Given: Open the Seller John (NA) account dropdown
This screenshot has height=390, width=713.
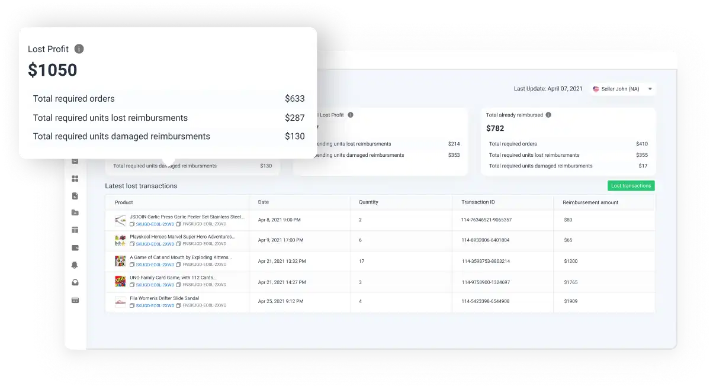Looking at the screenshot, I should point(621,89).
